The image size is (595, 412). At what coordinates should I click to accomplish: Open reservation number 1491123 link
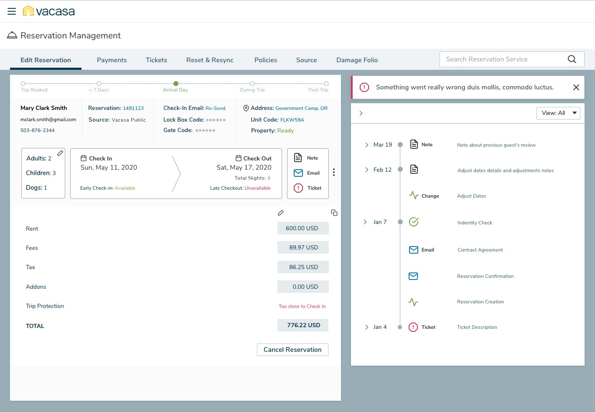point(133,108)
